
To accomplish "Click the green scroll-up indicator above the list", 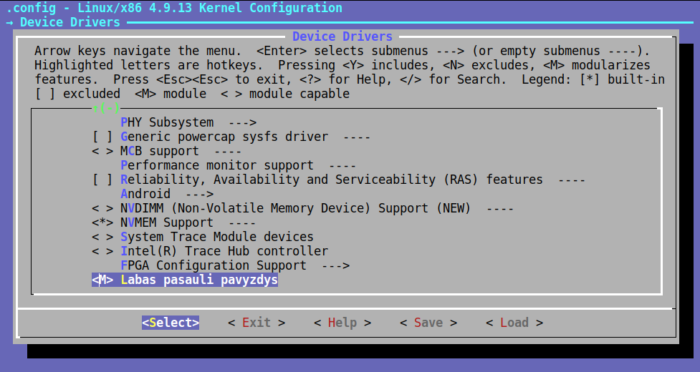I will (106, 108).
